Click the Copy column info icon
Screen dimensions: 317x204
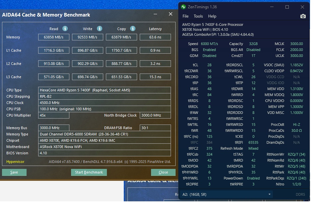point(133,29)
